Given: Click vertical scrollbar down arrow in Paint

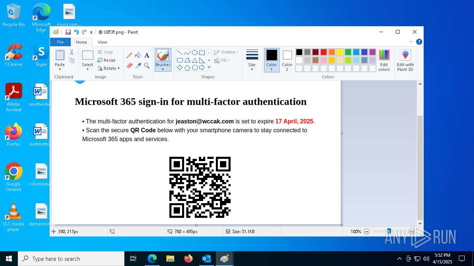Looking at the screenshot, I should click(x=420, y=223).
